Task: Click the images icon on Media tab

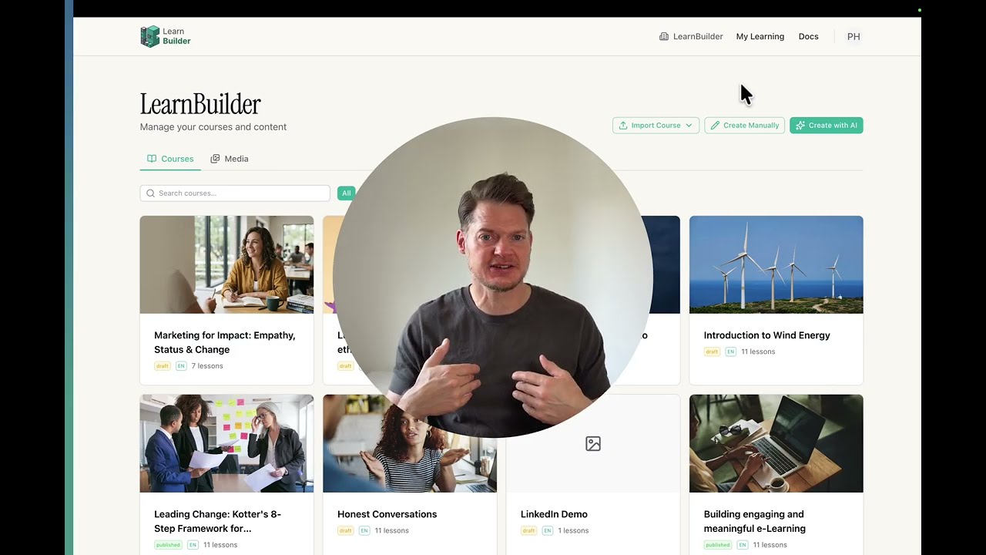Action: 215,159
